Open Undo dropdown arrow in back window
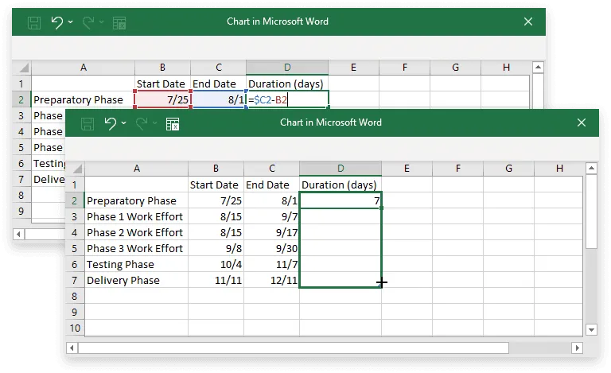Image resolution: width=611 pixels, height=373 pixels. point(71,21)
